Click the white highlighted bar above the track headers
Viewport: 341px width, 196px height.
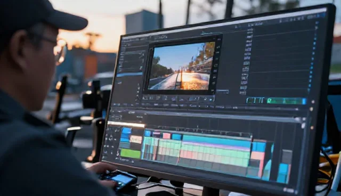coord(126,124)
